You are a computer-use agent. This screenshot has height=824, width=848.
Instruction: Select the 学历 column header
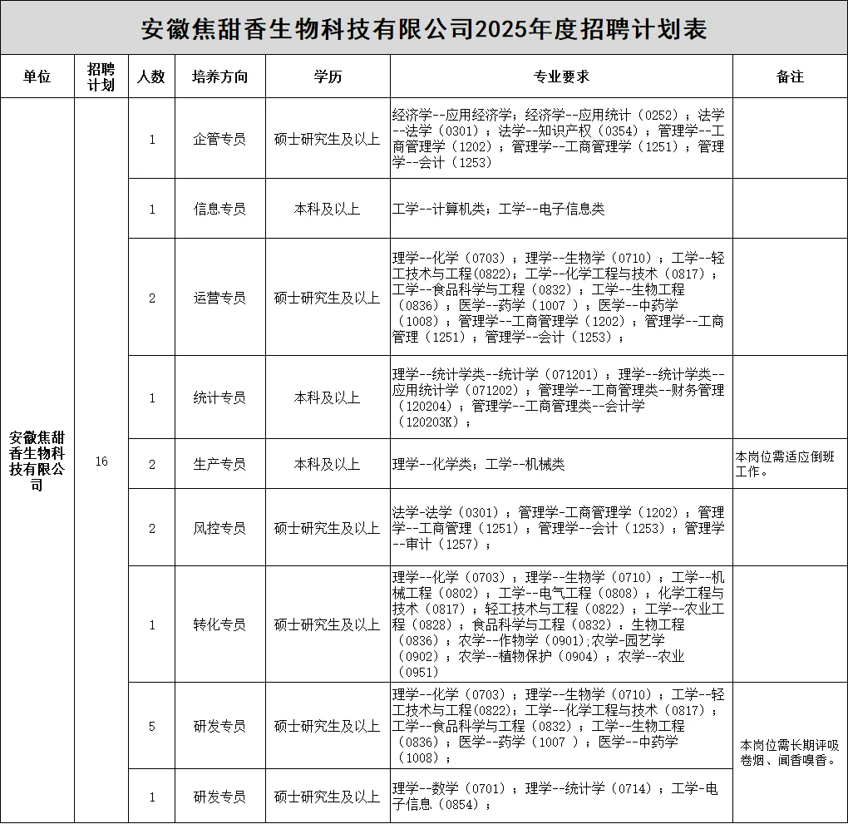pyautogui.click(x=328, y=76)
